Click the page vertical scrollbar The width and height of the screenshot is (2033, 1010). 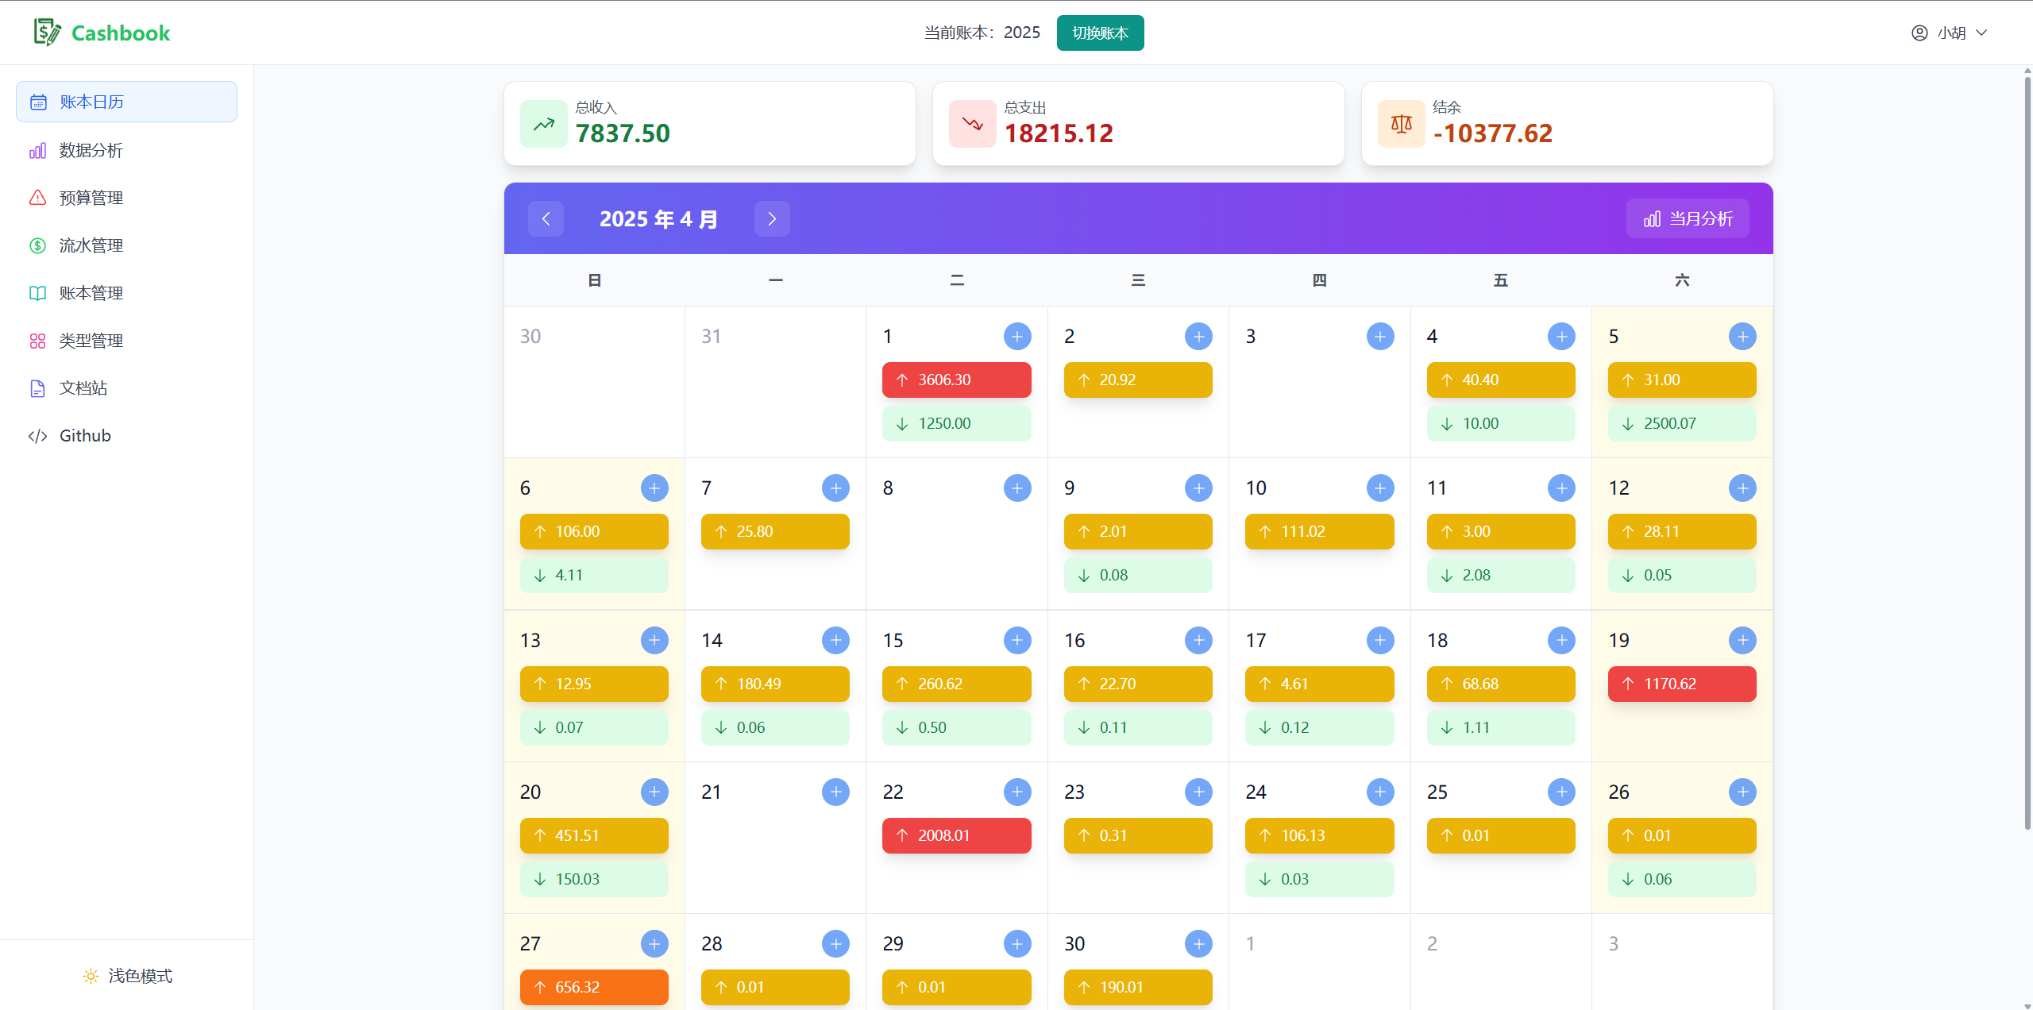(x=2027, y=453)
